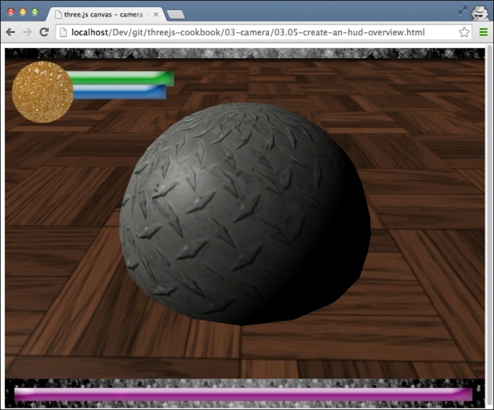Click the purple bottom HUD bar
Screen dimensions: 494x410
click(x=243, y=394)
